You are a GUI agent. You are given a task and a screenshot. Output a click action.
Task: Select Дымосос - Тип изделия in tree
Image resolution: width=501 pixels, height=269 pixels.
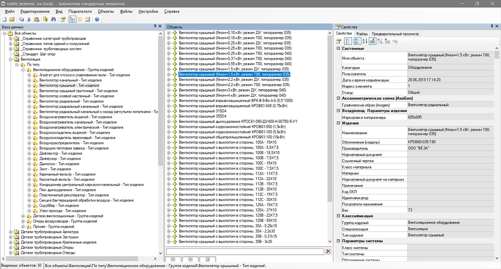tap(59, 164)
